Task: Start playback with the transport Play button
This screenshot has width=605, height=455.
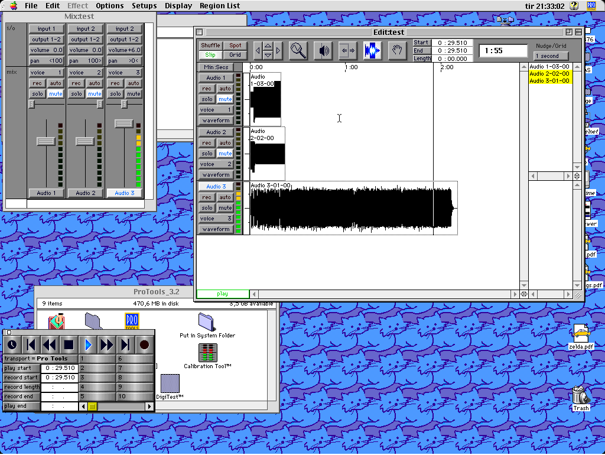Action: pyautogui.click(x=88, y=344)
